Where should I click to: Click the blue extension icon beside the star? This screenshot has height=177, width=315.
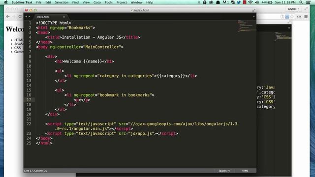point(287,17)
